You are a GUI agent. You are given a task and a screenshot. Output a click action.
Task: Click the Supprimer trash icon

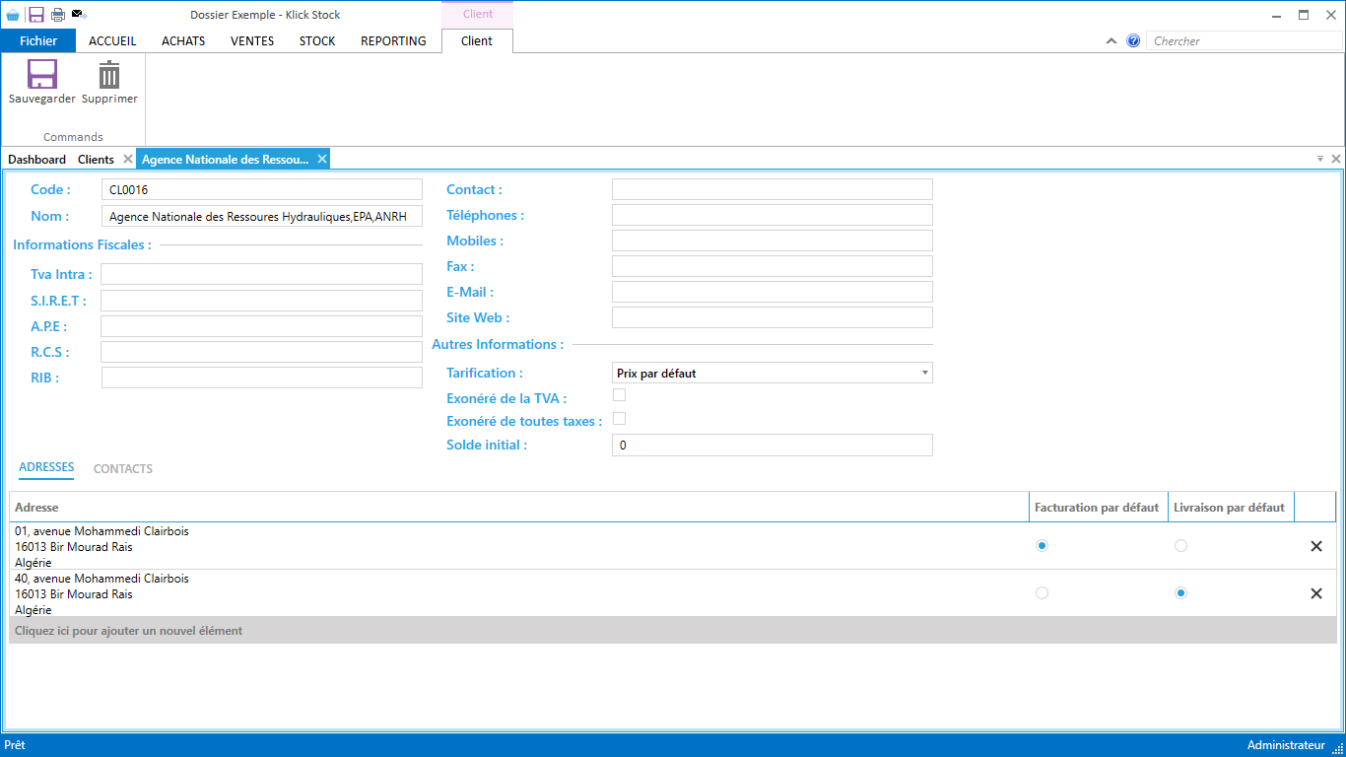click(109, 76)
